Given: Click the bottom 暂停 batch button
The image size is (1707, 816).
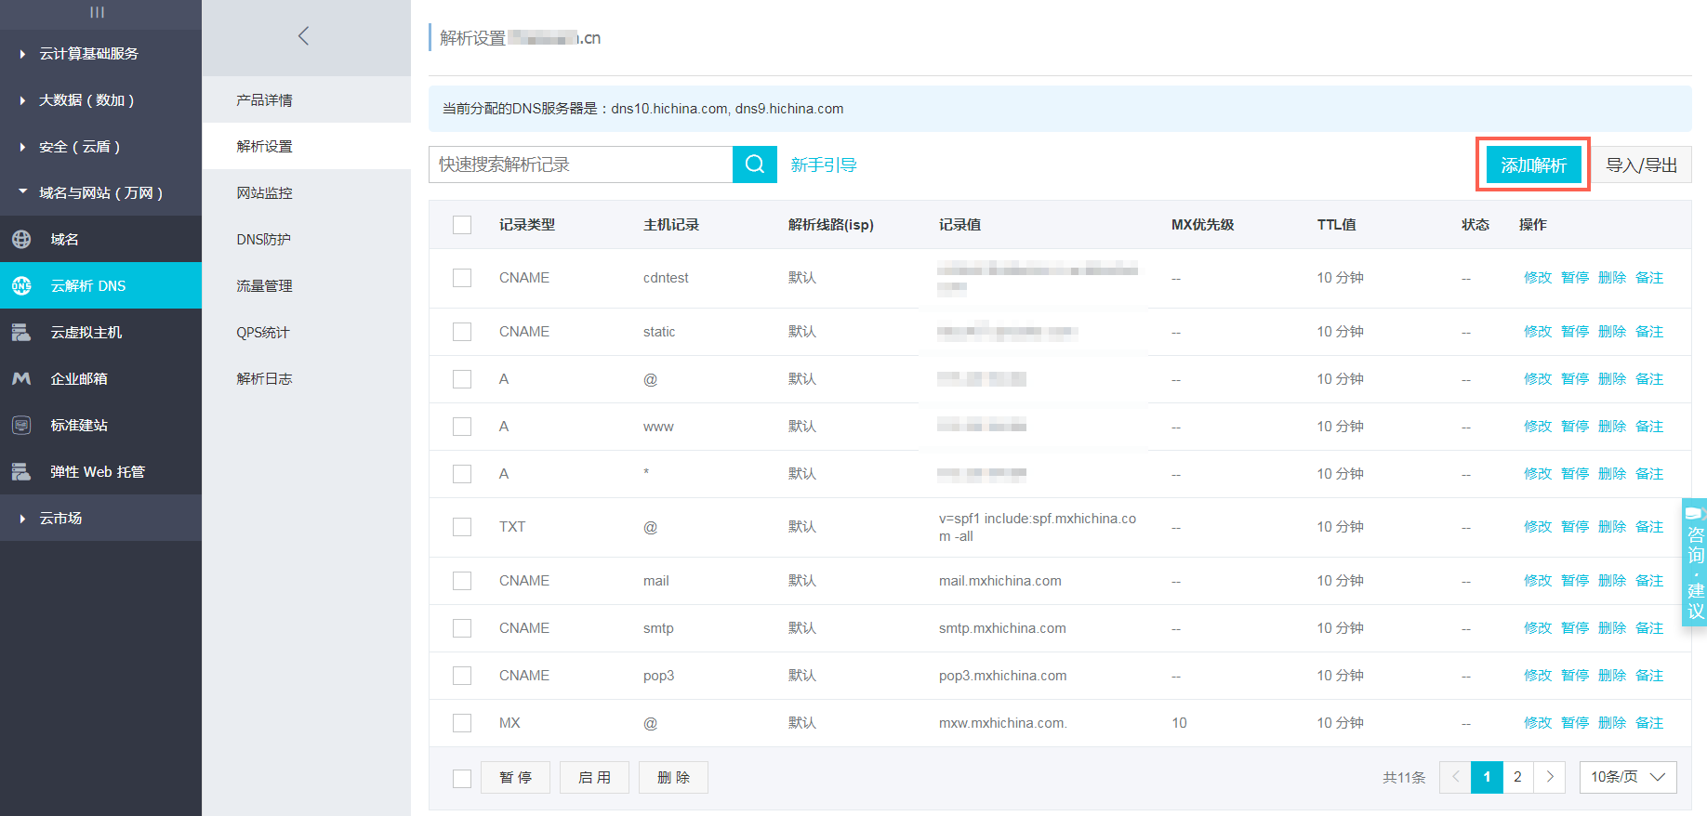Looking at the screenshot, I should click(x=515, y=778).
